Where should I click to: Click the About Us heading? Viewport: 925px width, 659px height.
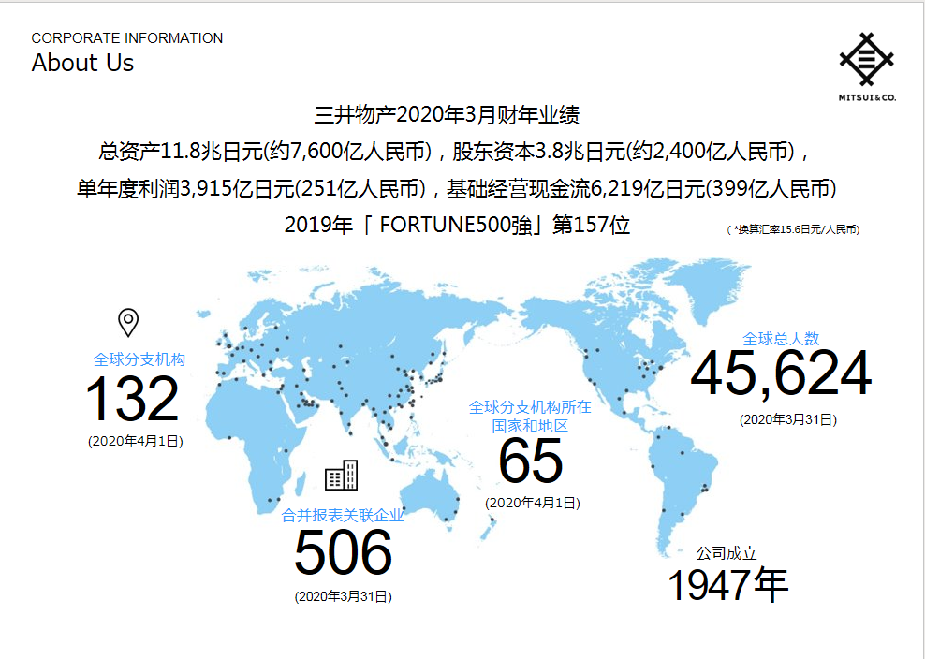[x=82, y=63]
